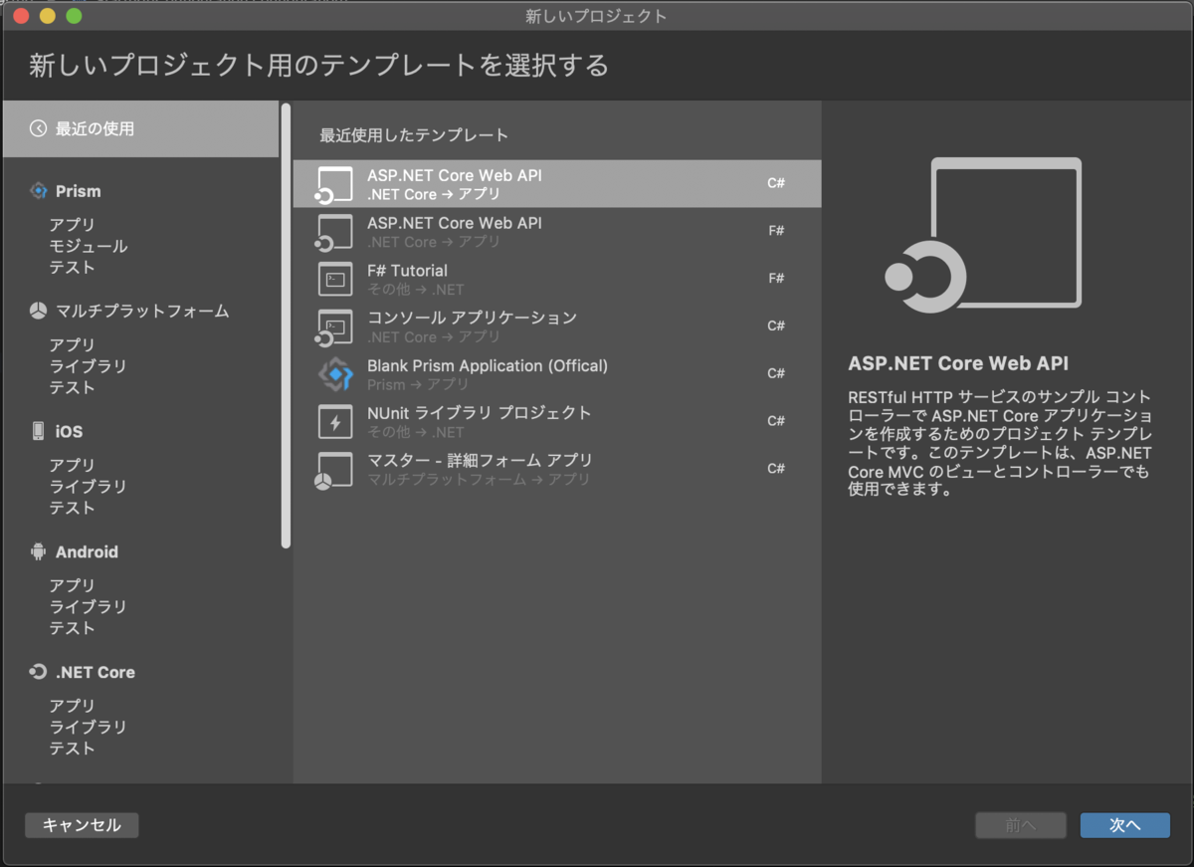Click C# label on コンソール アプリケーション row
Viewport: 1194px width, 867px height.
(x=776, y=325)
